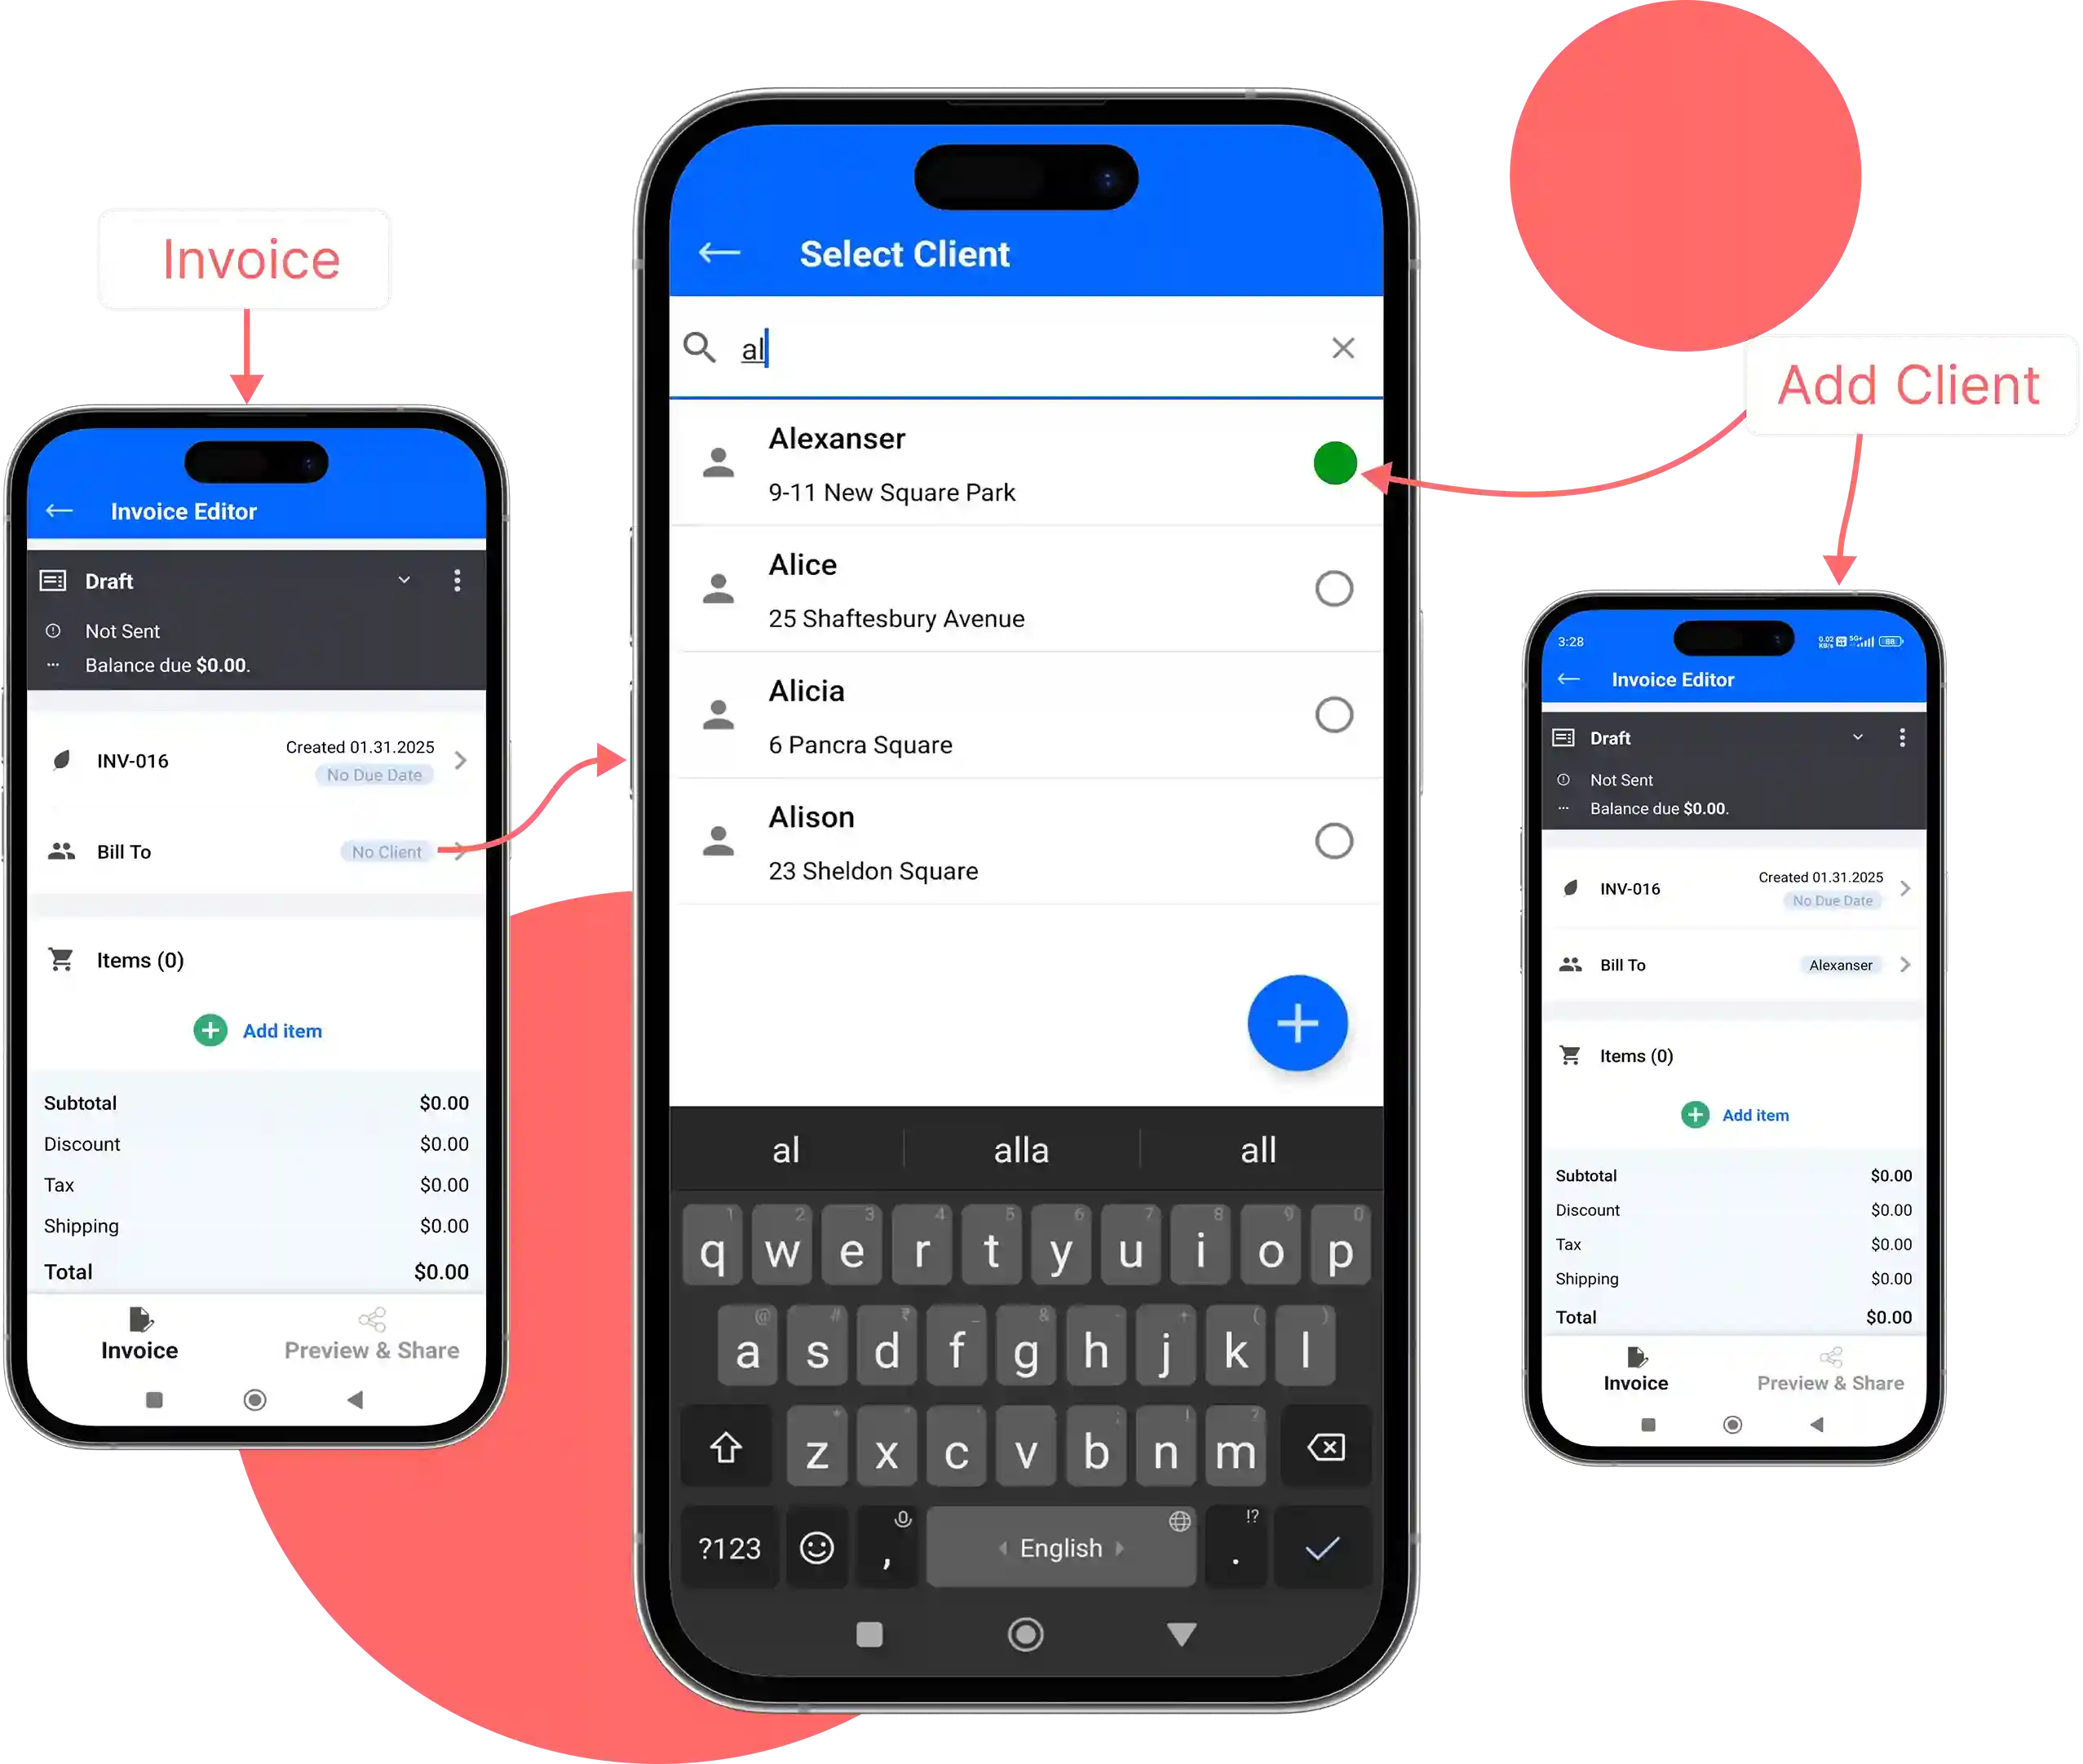The width and height of the screenshot is (2083, 1764).
Task: Tap the three-dot menu on Draft status bar
Action: coord(457,579)
